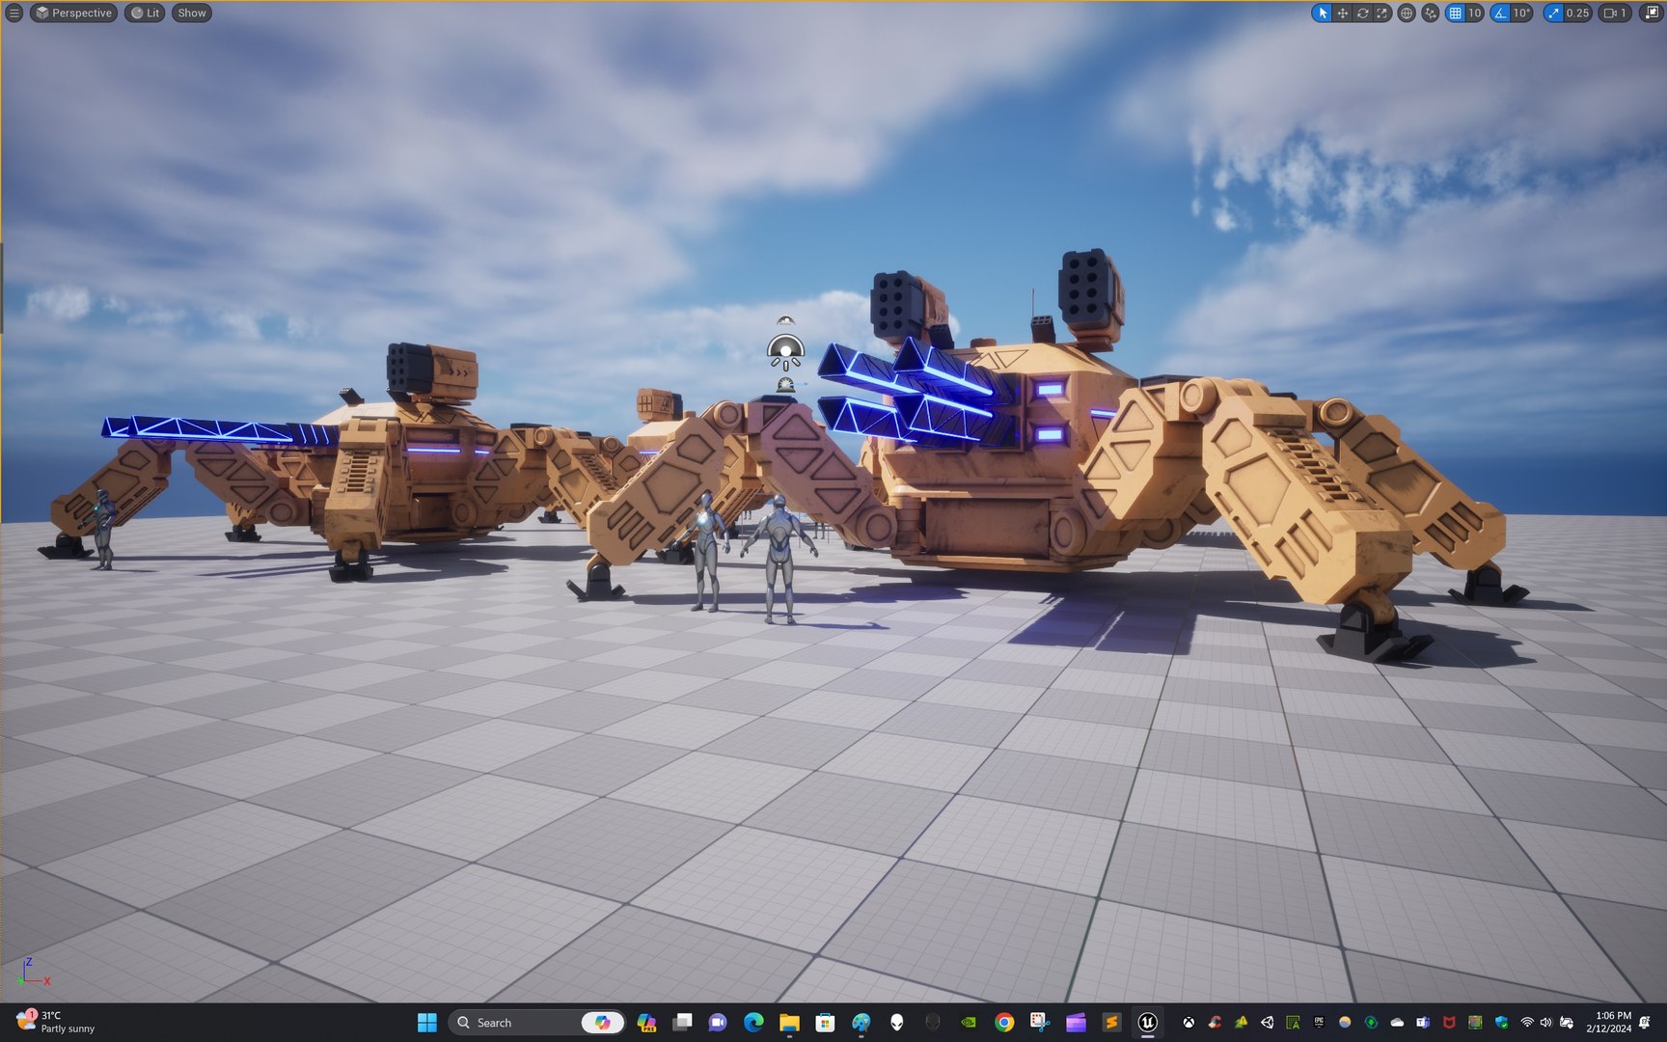Open the Lit view mode dropdown

[x=145, y=13]
